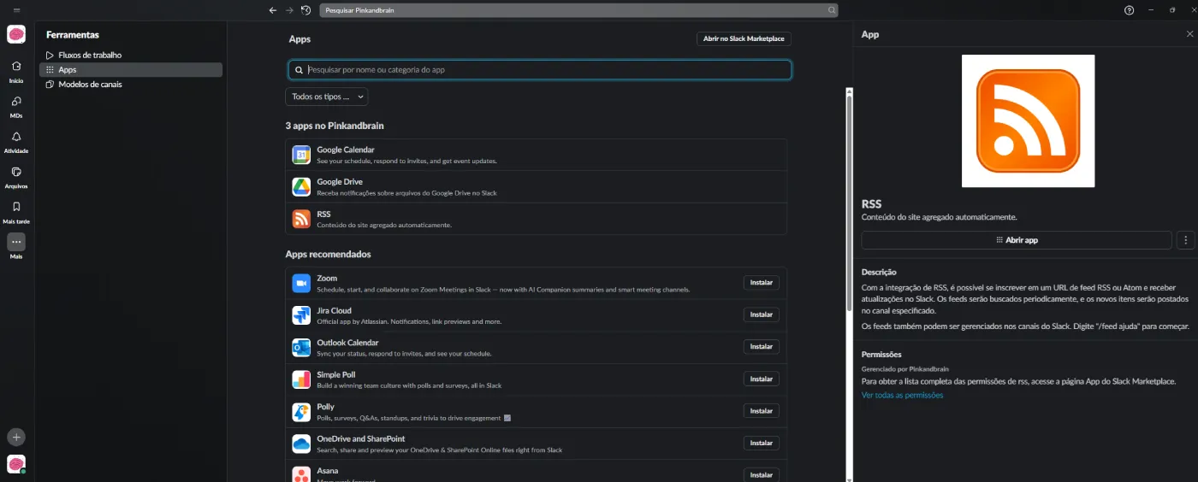
Task: Open the Mais tarde bookmark icon
Action: (16, 207)
